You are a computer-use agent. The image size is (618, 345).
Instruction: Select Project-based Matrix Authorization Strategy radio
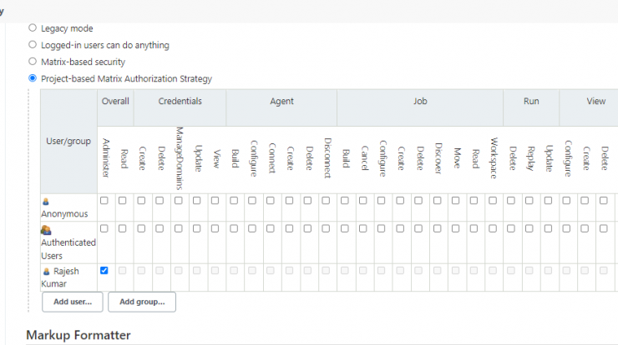coord(33,78)
